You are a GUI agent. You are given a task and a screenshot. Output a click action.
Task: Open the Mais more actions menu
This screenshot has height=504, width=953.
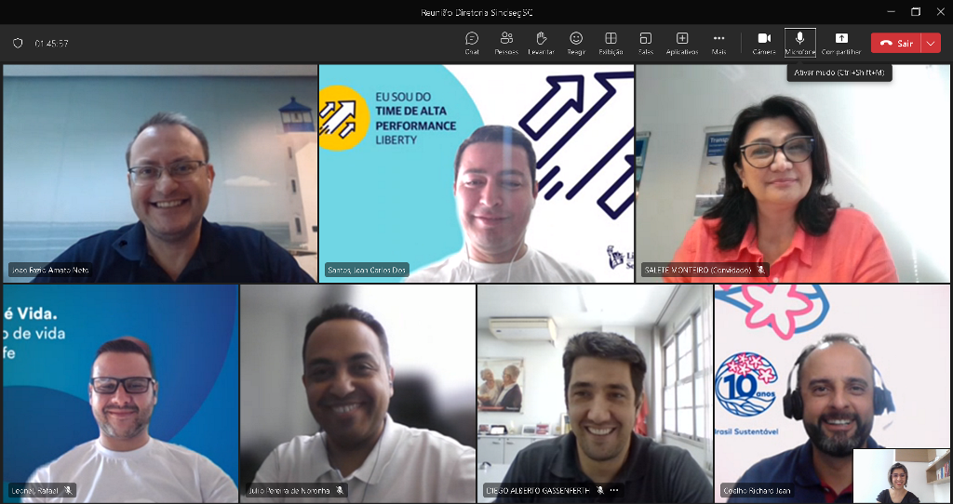[718, 42]
